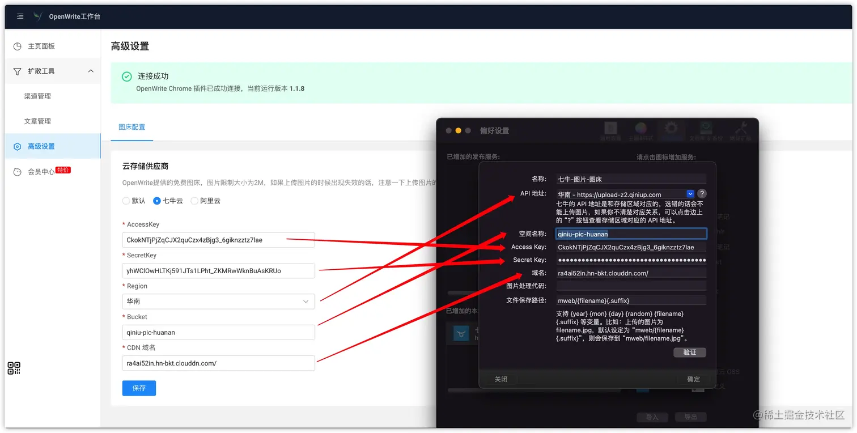The width and height of the screenshot is (857, 433).
Task: Open the 主题&样式 color wheel icon
Action: pos(641,129)
